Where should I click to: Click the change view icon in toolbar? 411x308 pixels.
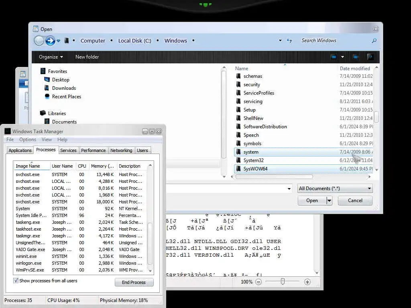[334, 57]
